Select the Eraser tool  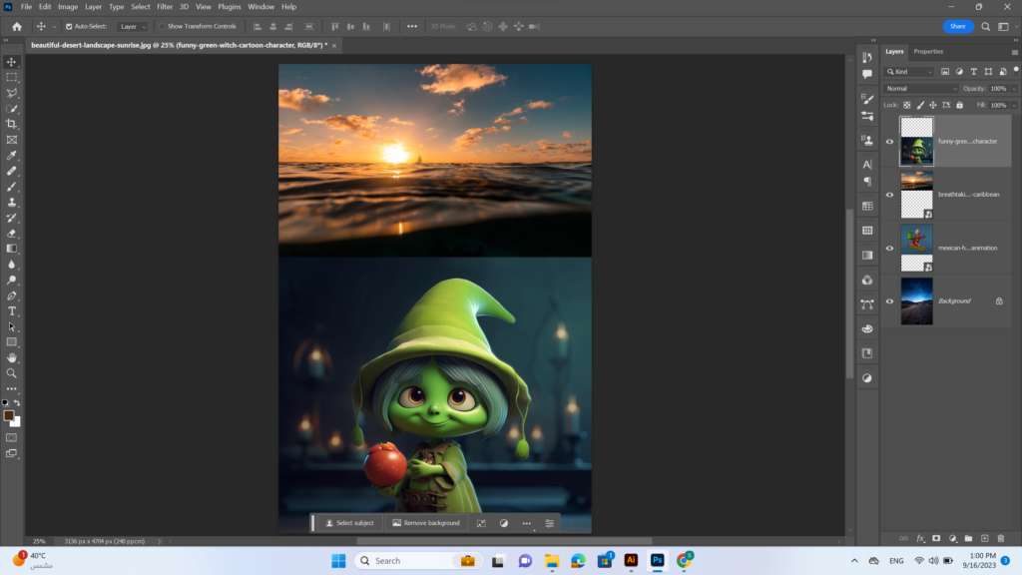(12, 234)
